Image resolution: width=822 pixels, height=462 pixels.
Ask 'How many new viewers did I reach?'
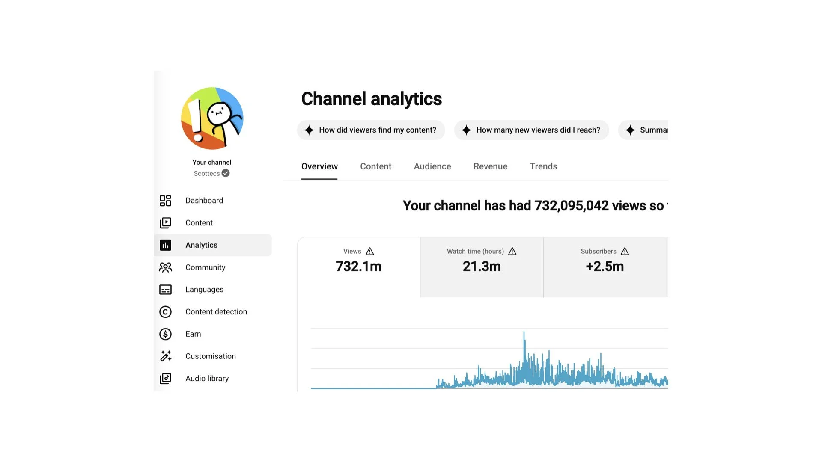click(x=531, y=130)
